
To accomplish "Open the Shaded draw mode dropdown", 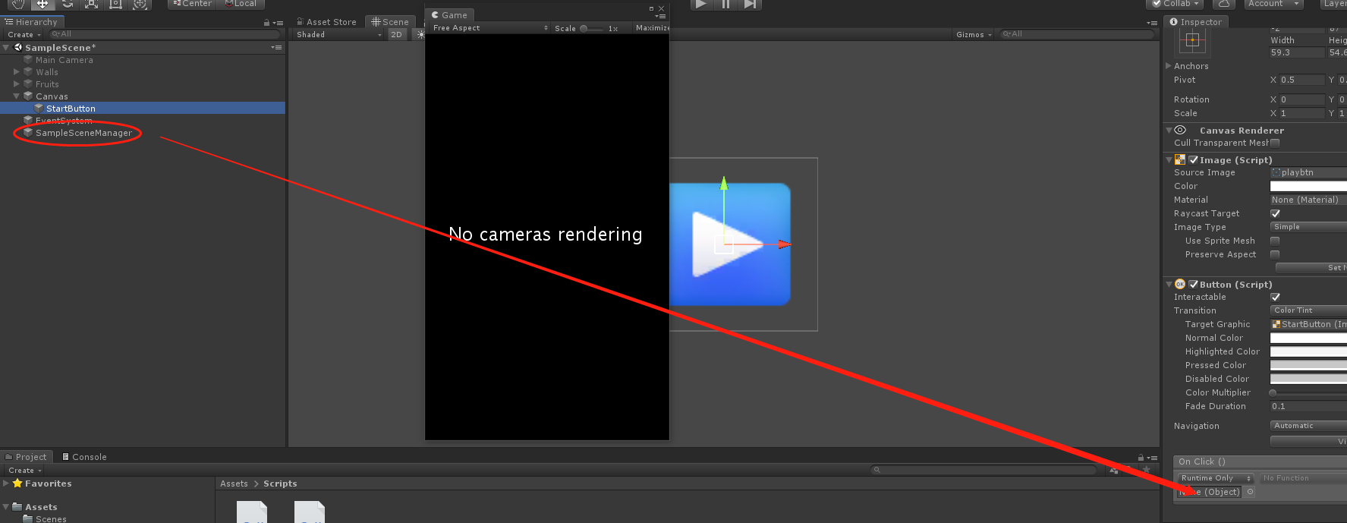I will [x=339, y=35].
